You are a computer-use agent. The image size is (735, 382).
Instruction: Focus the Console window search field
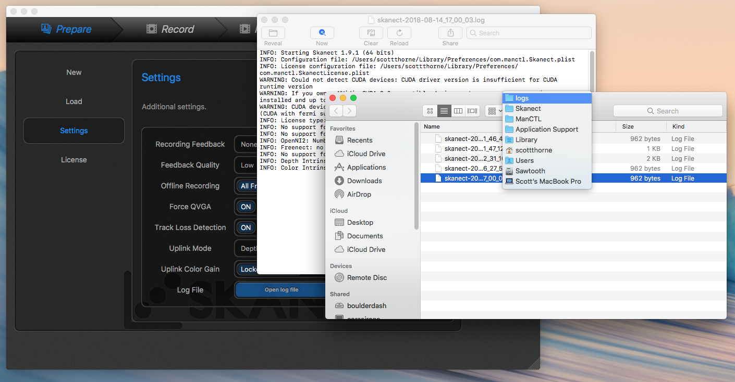coord(529,33)
